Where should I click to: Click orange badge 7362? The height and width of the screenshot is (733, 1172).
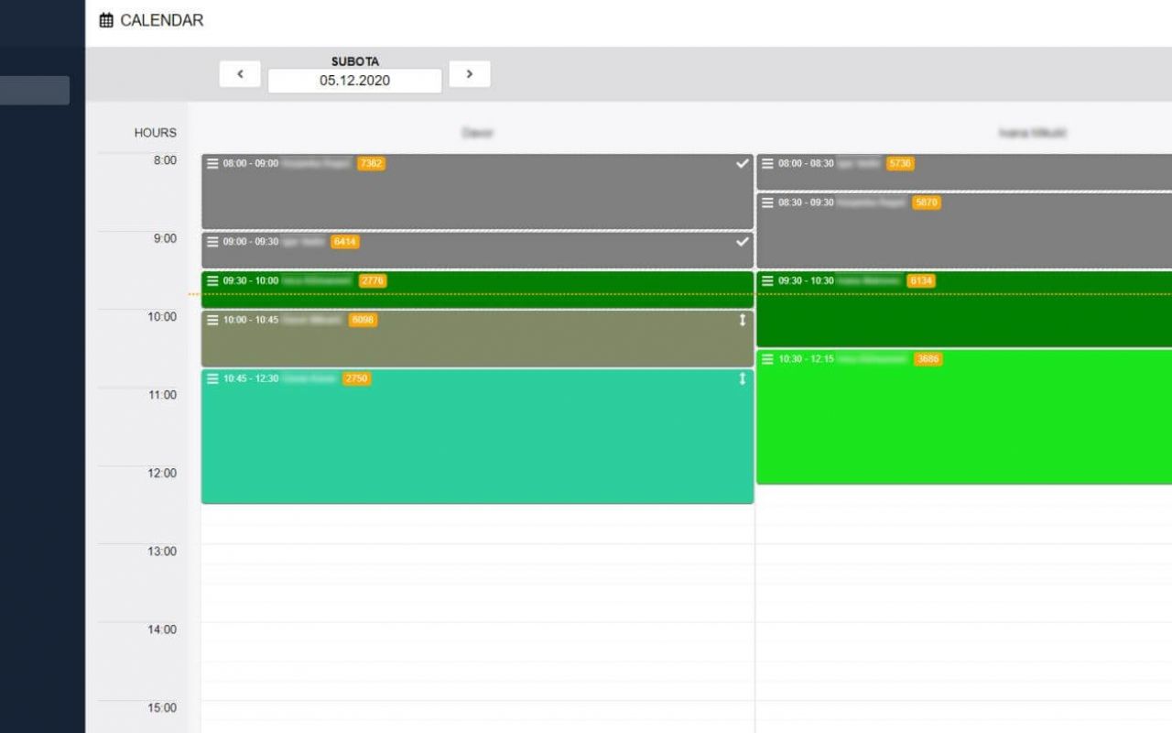point(371,164)
